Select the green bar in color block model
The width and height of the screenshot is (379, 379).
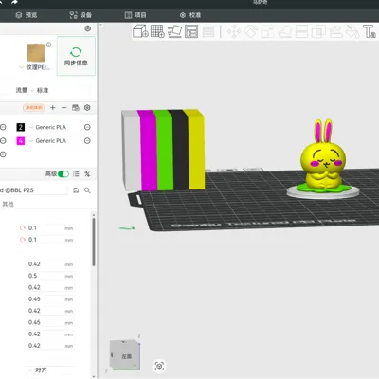(164, 151)
